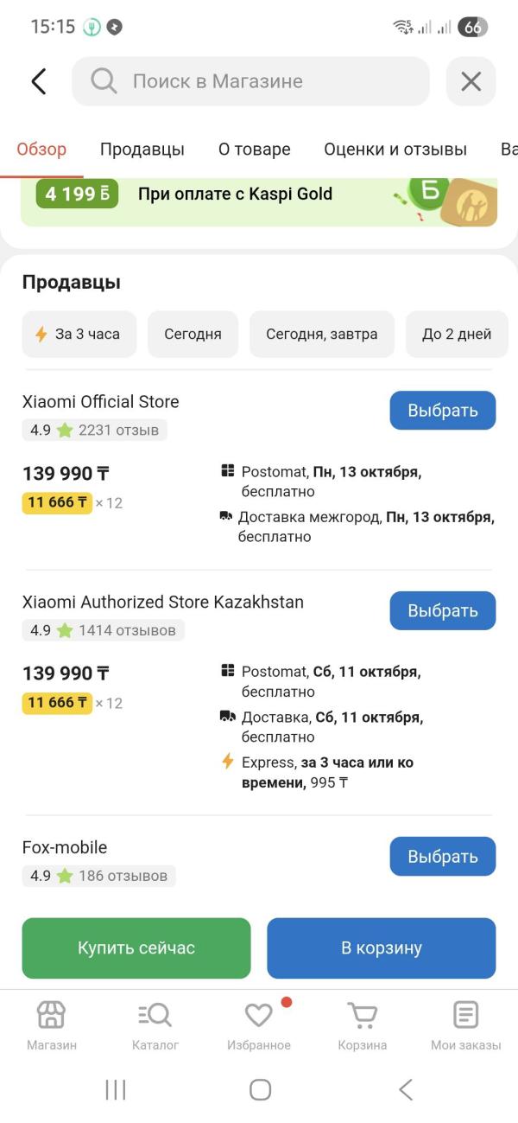Open Избранное heart icon

point(258,1015)
